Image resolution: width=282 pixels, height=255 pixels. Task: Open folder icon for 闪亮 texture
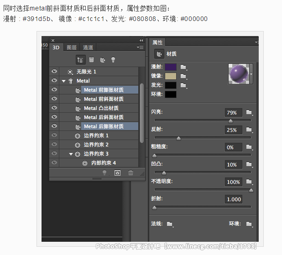[x=249, y=112]
